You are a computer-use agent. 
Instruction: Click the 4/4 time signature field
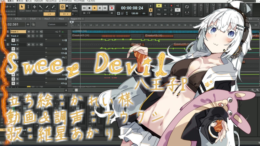(144, 14)
